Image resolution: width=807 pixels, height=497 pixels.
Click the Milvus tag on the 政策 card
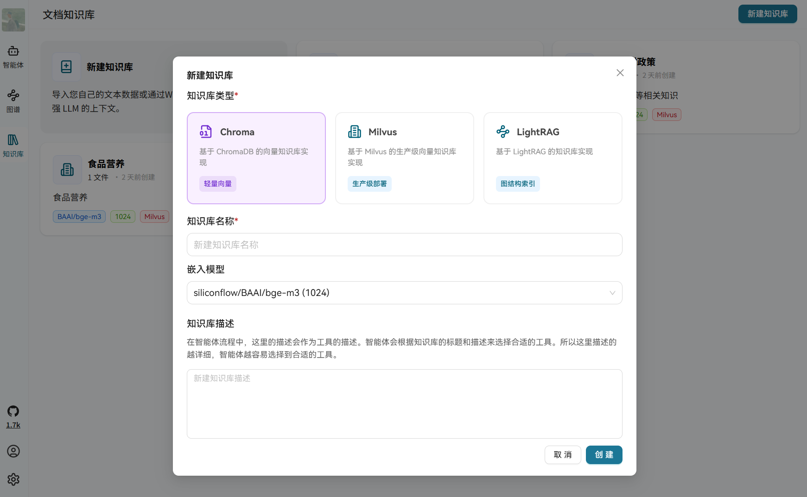[x=667, y=115]
